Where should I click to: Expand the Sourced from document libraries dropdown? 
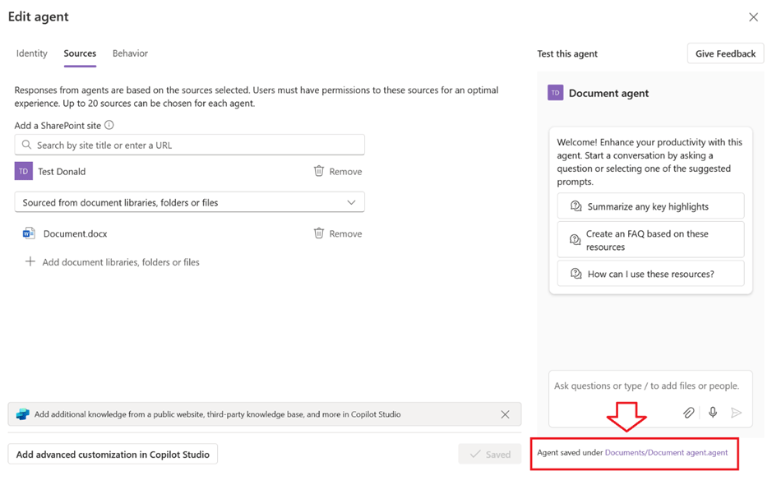pos(351,202)
